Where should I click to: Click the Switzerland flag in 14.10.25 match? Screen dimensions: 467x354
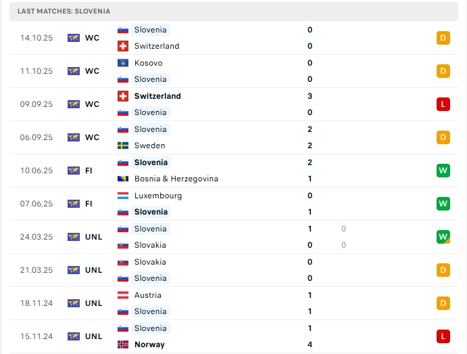pos(123,46)
